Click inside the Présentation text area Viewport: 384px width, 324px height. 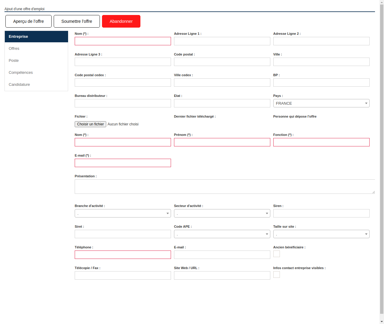(224, 186)
